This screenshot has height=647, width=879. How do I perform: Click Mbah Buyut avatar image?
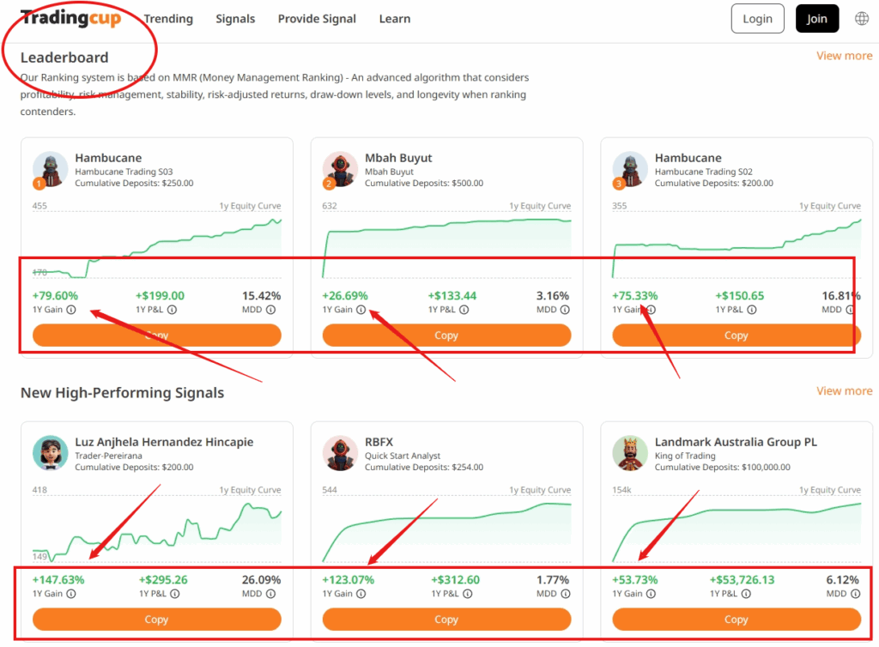tap(340, 170)
